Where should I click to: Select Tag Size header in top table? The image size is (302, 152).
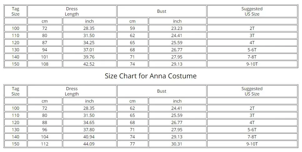15,12
